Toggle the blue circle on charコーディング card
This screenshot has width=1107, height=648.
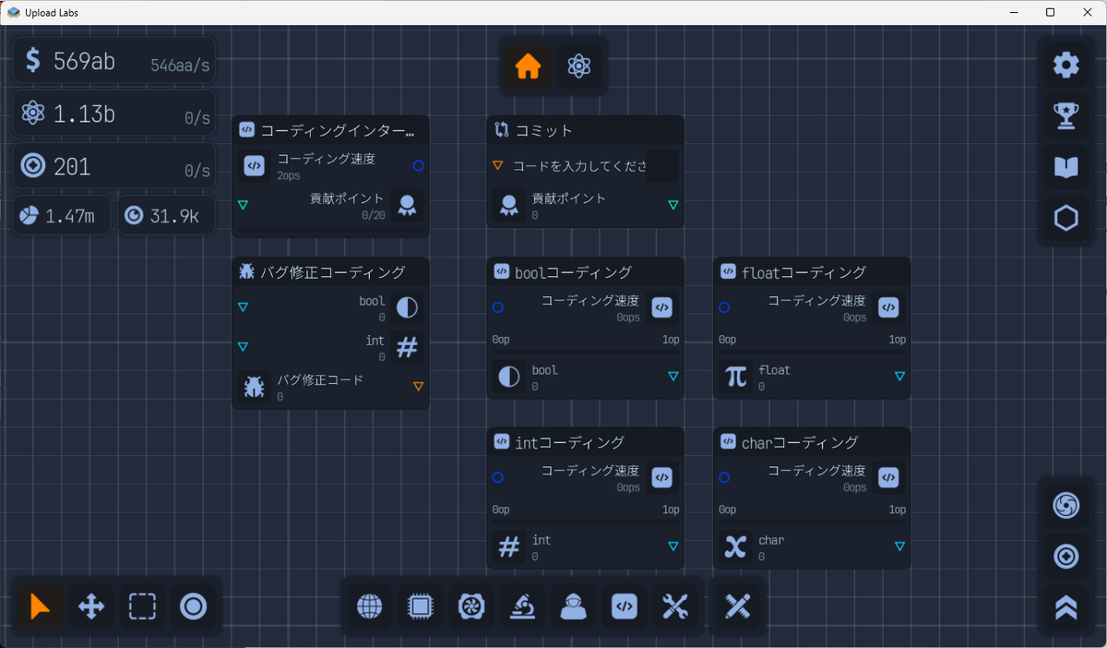click(x=725, y=477)
